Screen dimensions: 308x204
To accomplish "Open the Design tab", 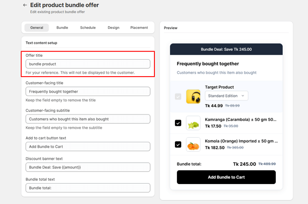I will pyautogui.click(x=114, y=28).
